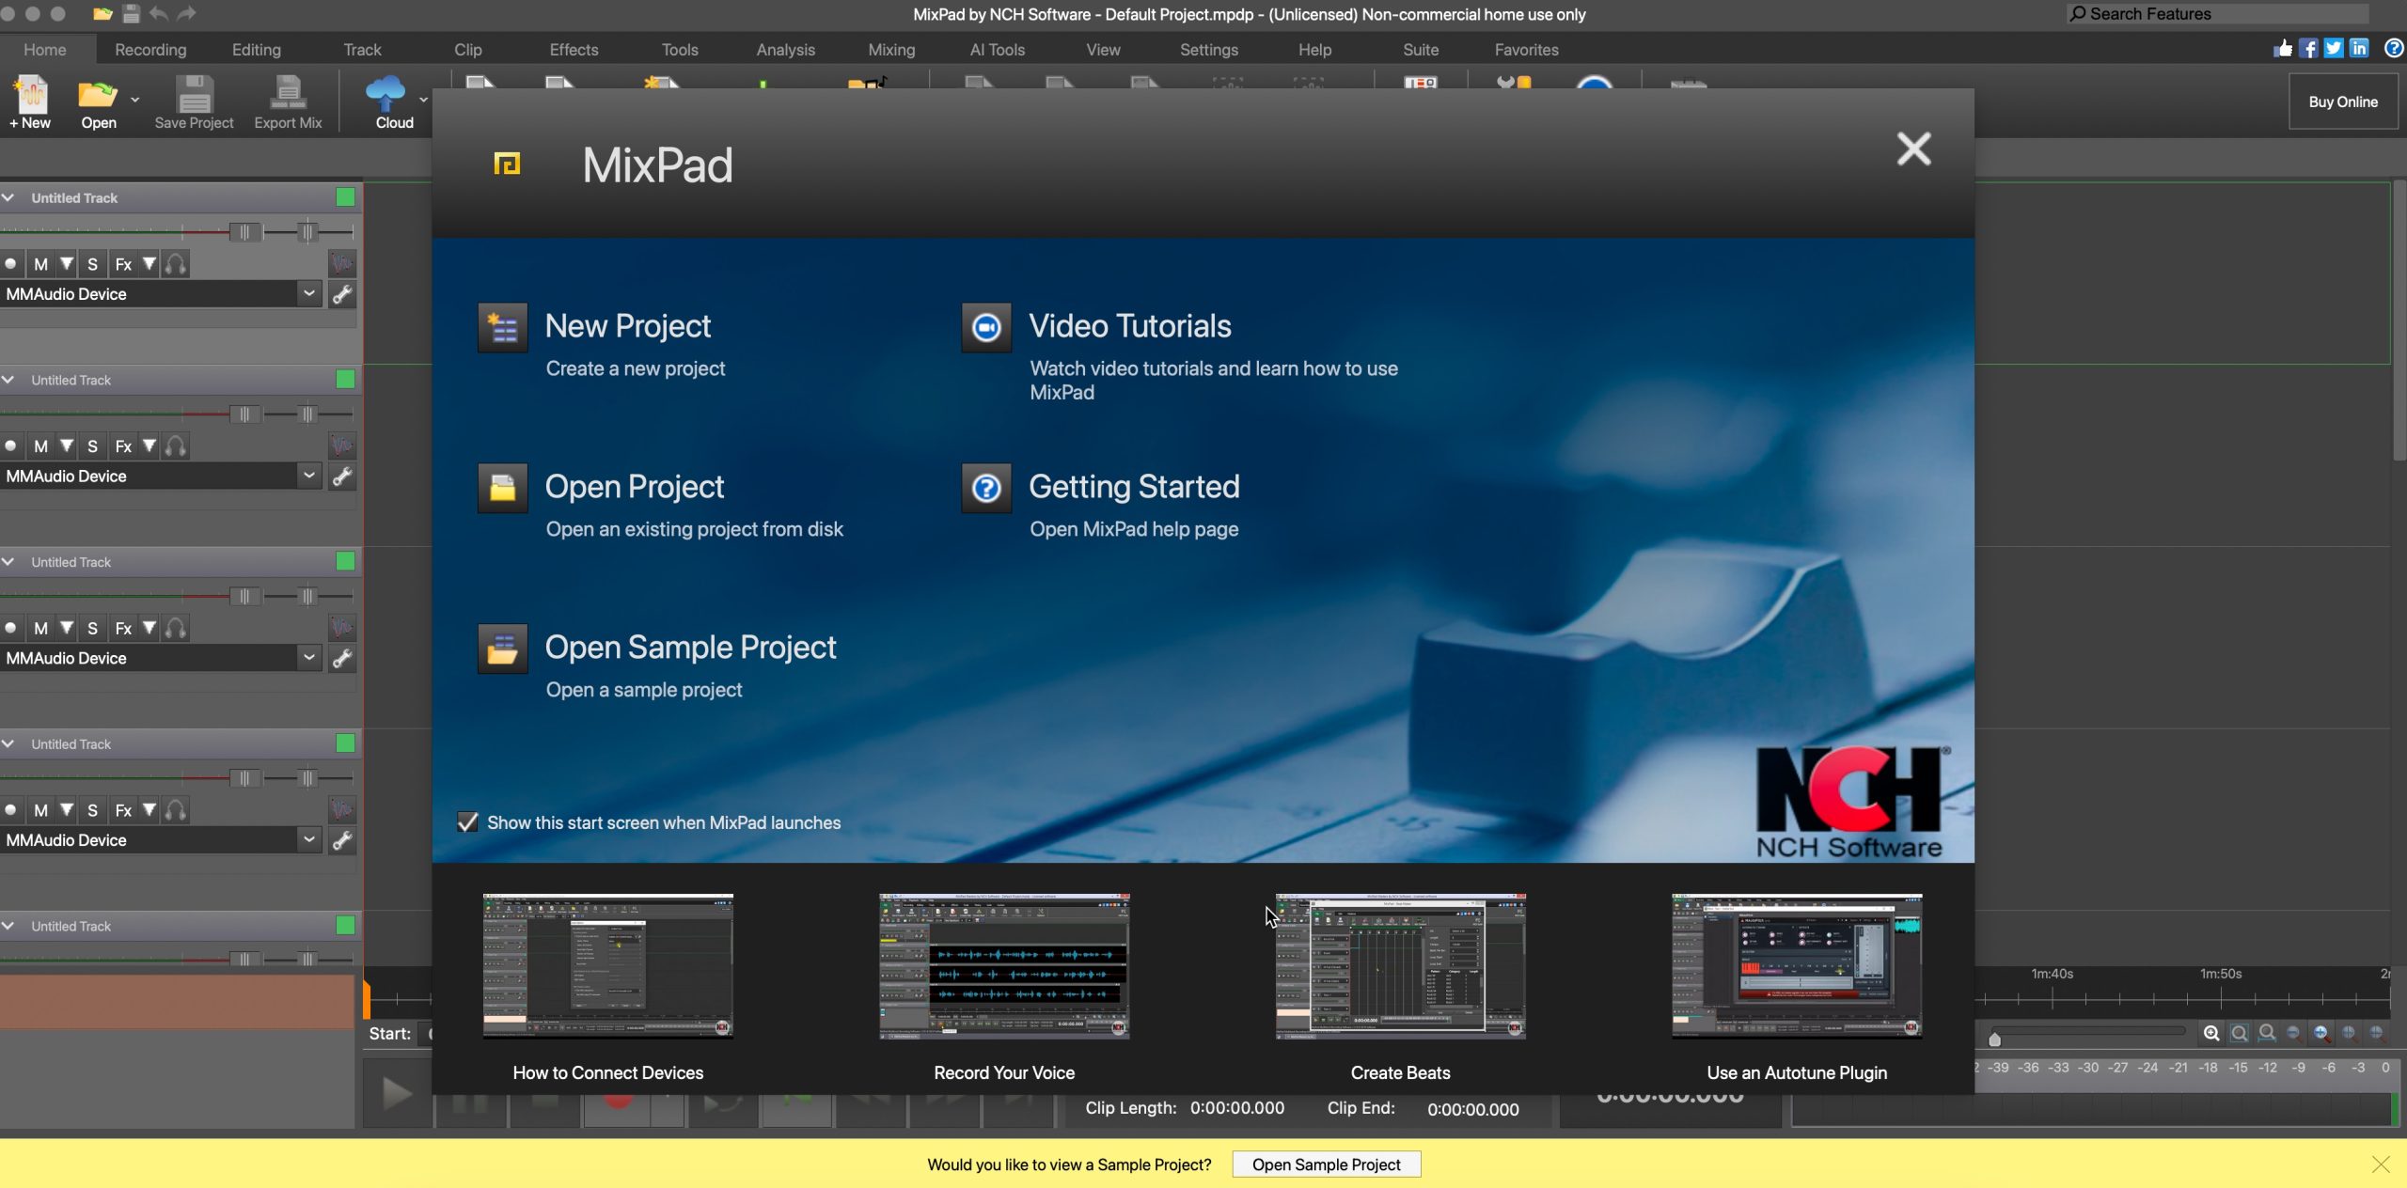The image size is (2407, 1188).
Task: Toggle headphone monitoring on third track
Action: coord(176,628)
